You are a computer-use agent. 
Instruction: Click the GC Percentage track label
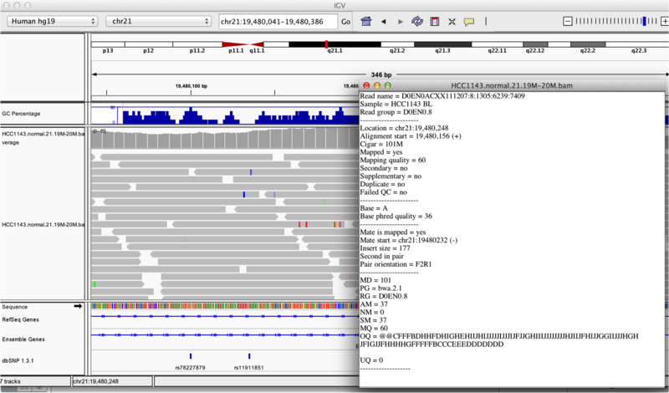(x=22, y=113)
